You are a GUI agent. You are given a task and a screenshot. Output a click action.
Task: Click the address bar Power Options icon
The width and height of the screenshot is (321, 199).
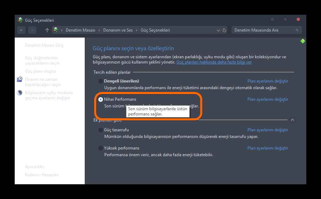pos(55,30)
